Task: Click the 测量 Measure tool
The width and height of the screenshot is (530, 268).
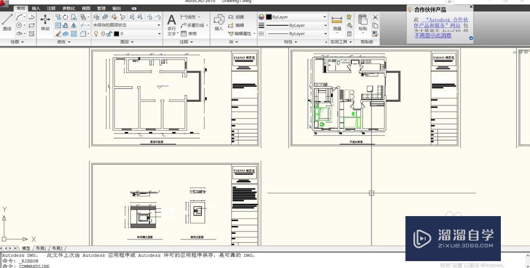Action: coord(337,24)
